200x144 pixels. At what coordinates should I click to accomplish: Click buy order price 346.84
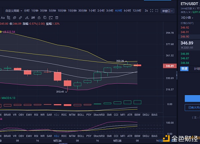click(x=185, y=63)
